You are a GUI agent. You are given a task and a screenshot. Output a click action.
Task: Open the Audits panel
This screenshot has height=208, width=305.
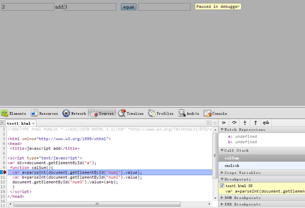(189, 113)
